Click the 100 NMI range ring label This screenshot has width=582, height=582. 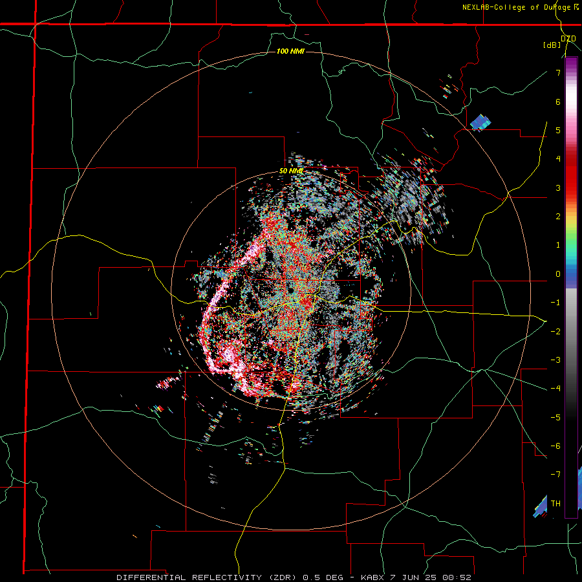290,51
